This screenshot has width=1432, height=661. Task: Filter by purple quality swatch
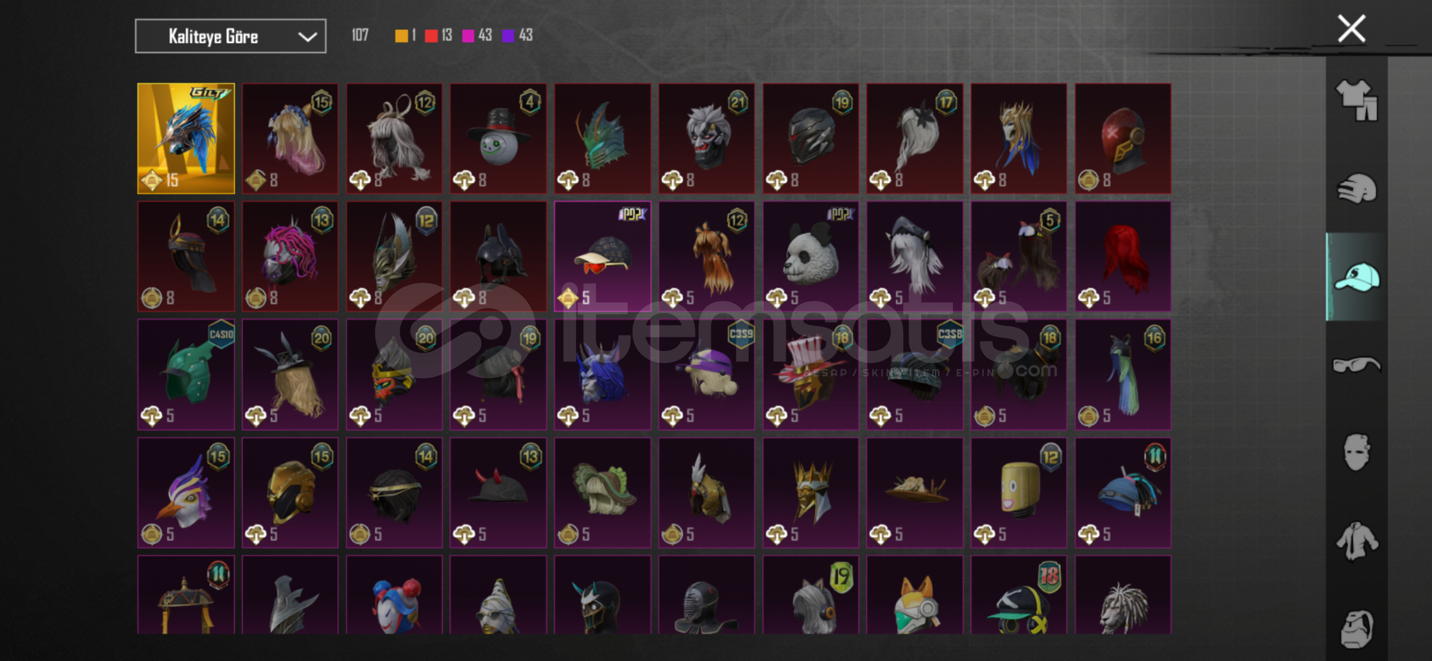(508, 35)
